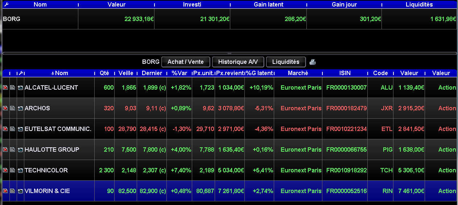Click the printer icon next to Liquidités button

pyautogui.click(x=313, y=62)
